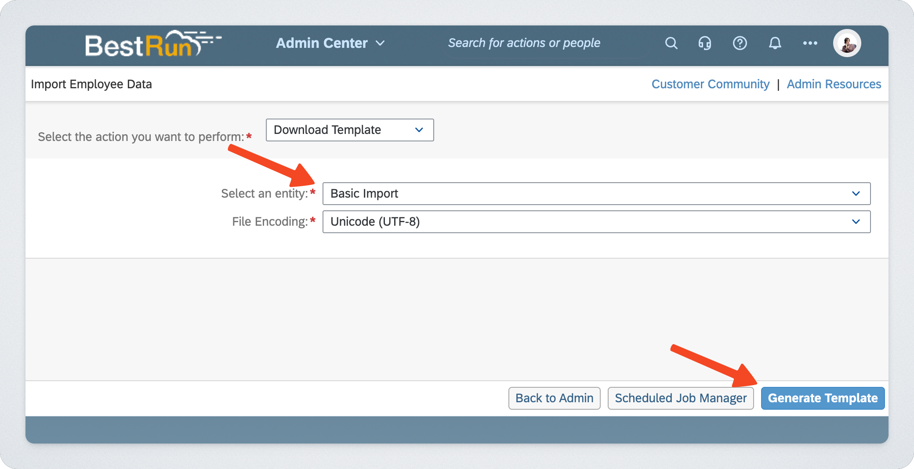Image resolution: width=914 pixels, height=469 pixels.
Task: Follow the Customer Community link
Action: point(710,84)
